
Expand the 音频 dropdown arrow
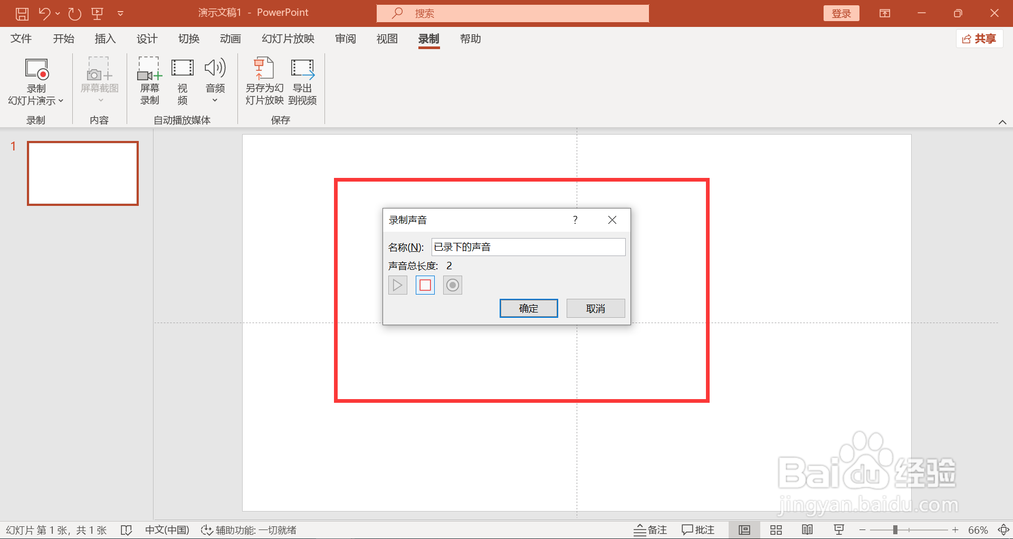[215, 100]
